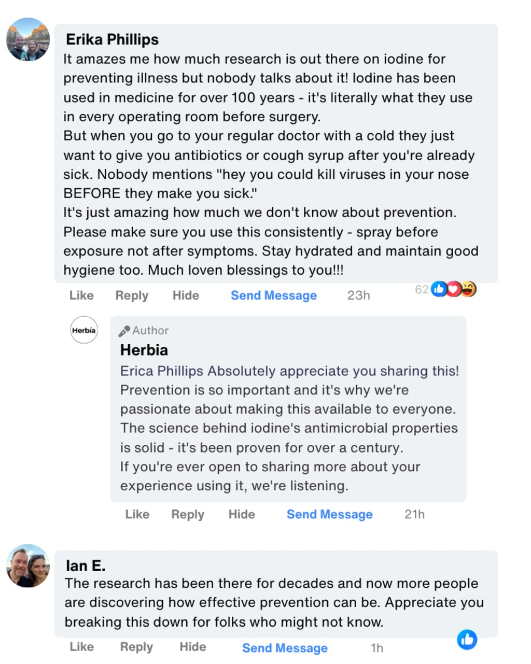Click the Author badge microphone icon
The width and height of the screenshot is (531, 664).
pos(124,331)
